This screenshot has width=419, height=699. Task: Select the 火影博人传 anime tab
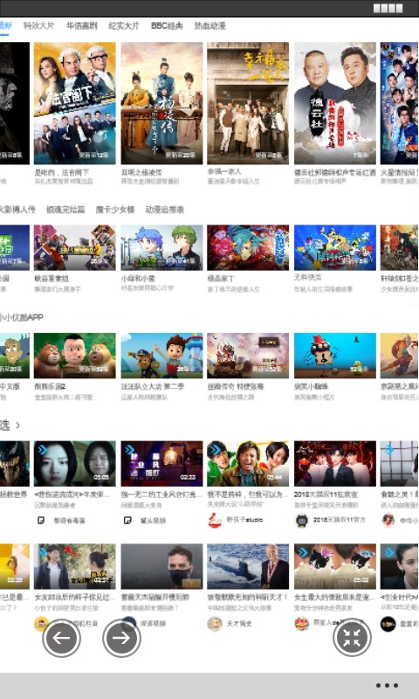pyautogui.click(x=17, y=210)
